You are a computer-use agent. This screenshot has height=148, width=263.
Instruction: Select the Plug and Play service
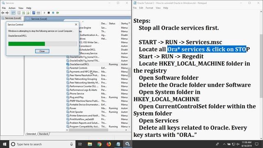pyautogui.click(x=97, y=97)
